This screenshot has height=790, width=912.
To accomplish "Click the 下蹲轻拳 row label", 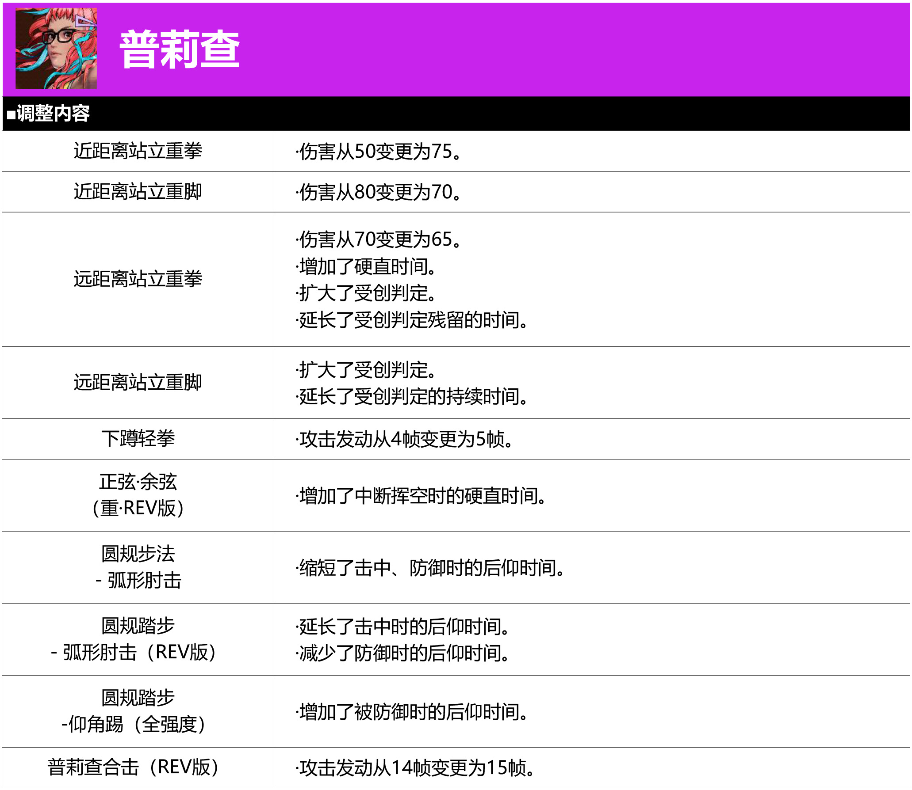I will click(x=138, y=439).
